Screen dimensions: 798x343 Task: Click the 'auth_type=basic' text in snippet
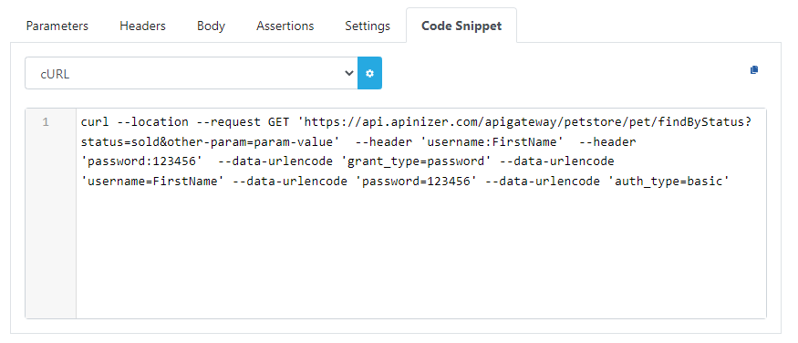point(668,182)
